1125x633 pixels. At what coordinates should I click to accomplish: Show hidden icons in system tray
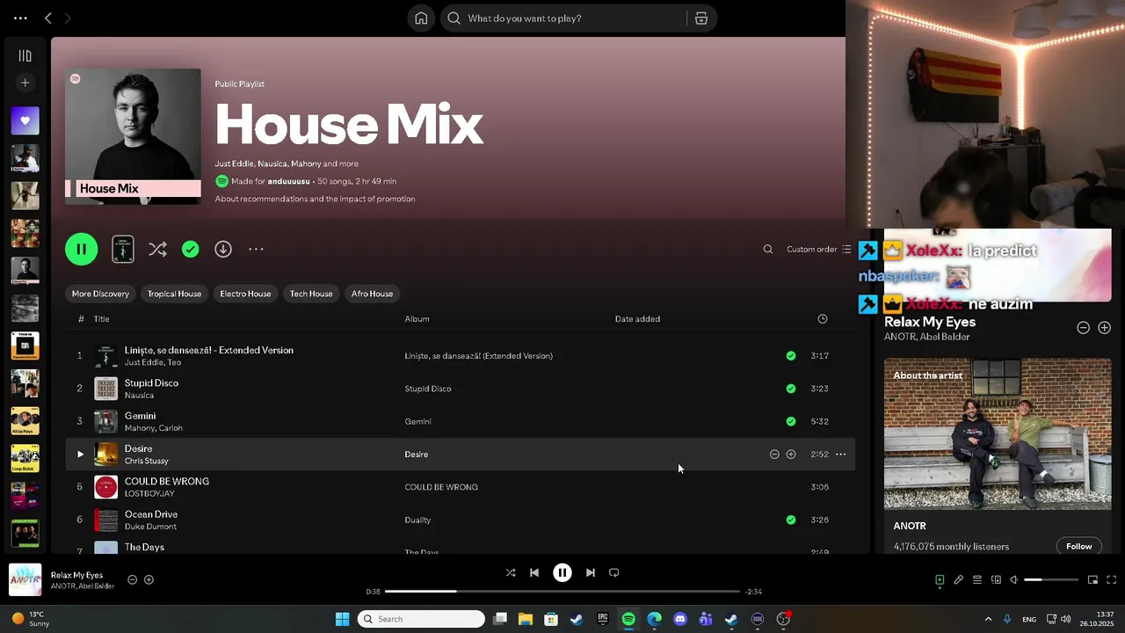(988, 619)
